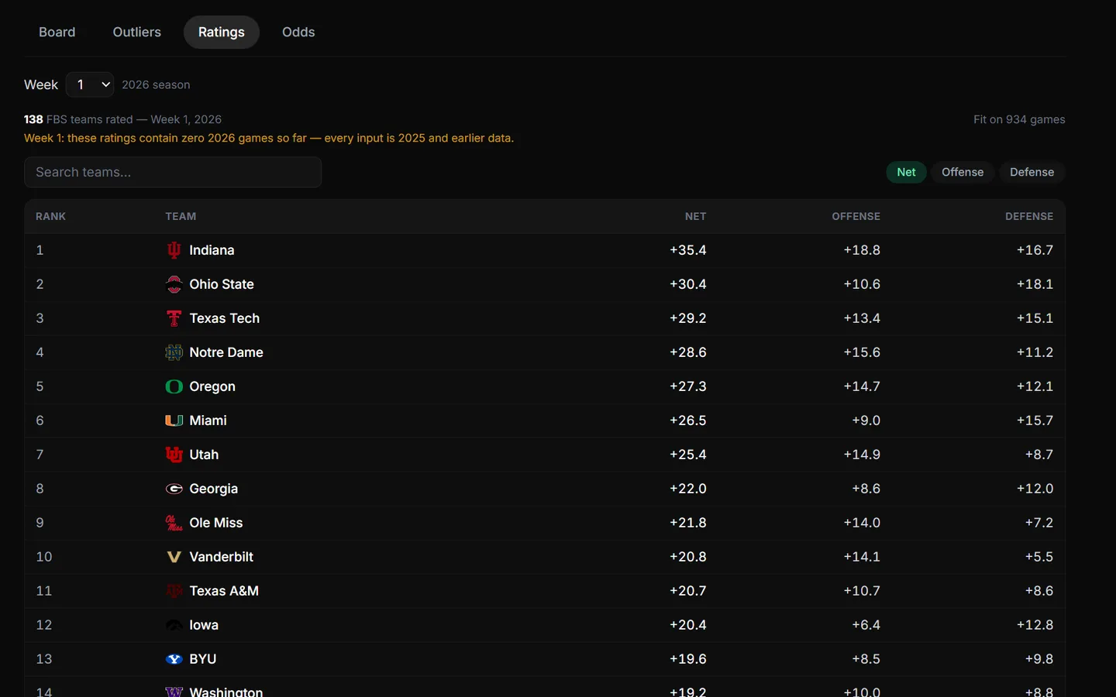Click Miami's offense value +9.0
This screenshot has width=1116, height=697.
tap(866, 421)
